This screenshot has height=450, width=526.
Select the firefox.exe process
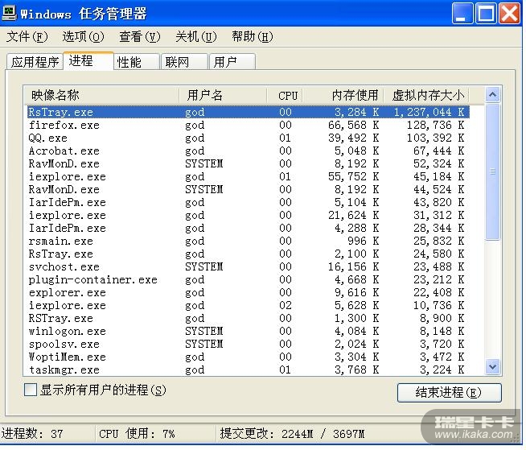click(x=248, y=125)
